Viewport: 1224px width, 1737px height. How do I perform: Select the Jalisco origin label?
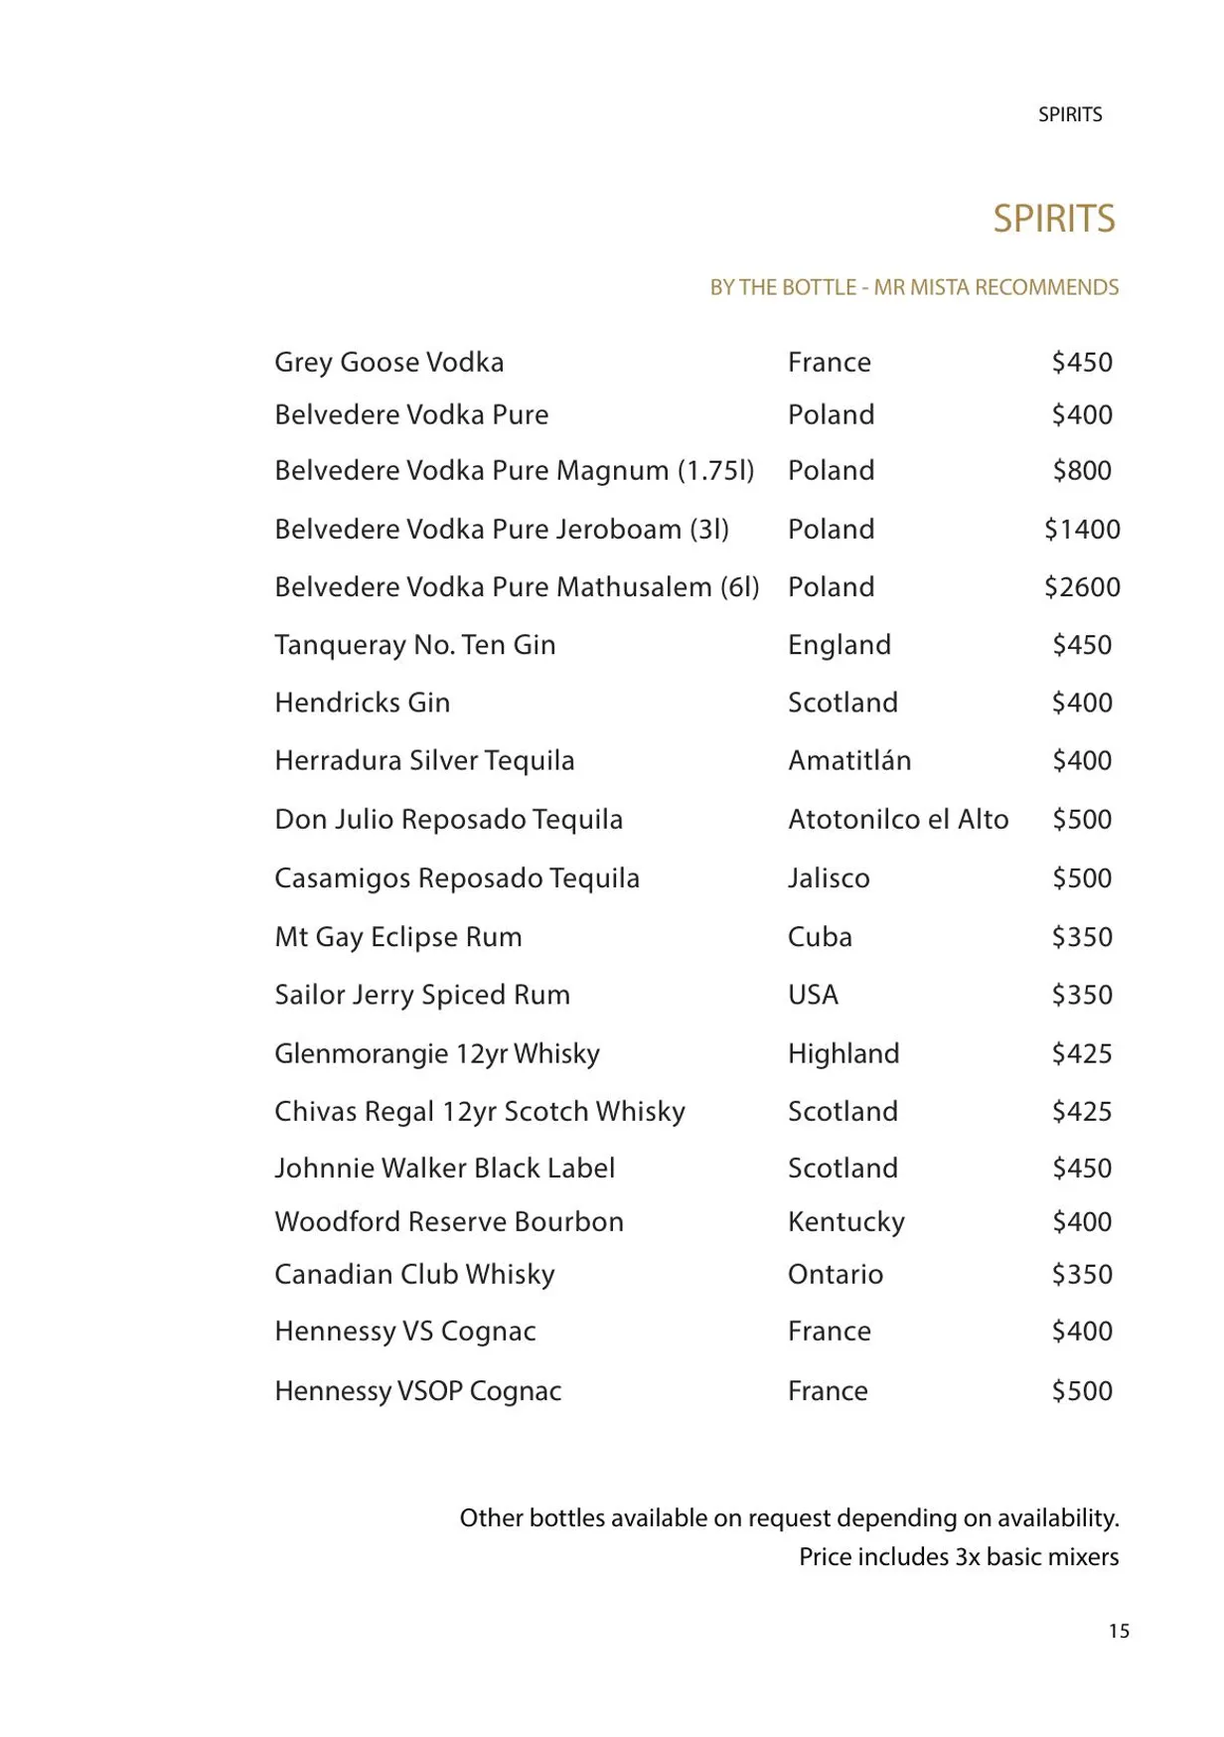pyautogui.click(x=829, y=877)
